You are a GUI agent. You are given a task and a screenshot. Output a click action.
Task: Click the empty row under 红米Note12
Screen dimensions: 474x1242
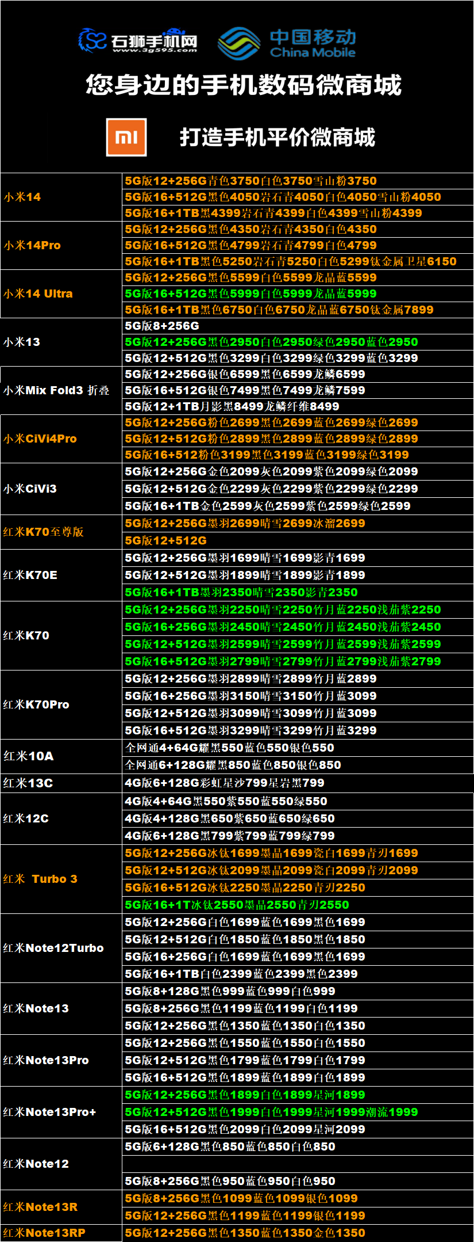coord(297,1164)
